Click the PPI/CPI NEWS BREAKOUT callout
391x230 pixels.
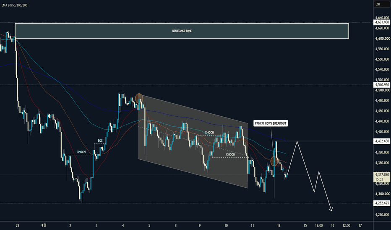[x=271, y=123]
